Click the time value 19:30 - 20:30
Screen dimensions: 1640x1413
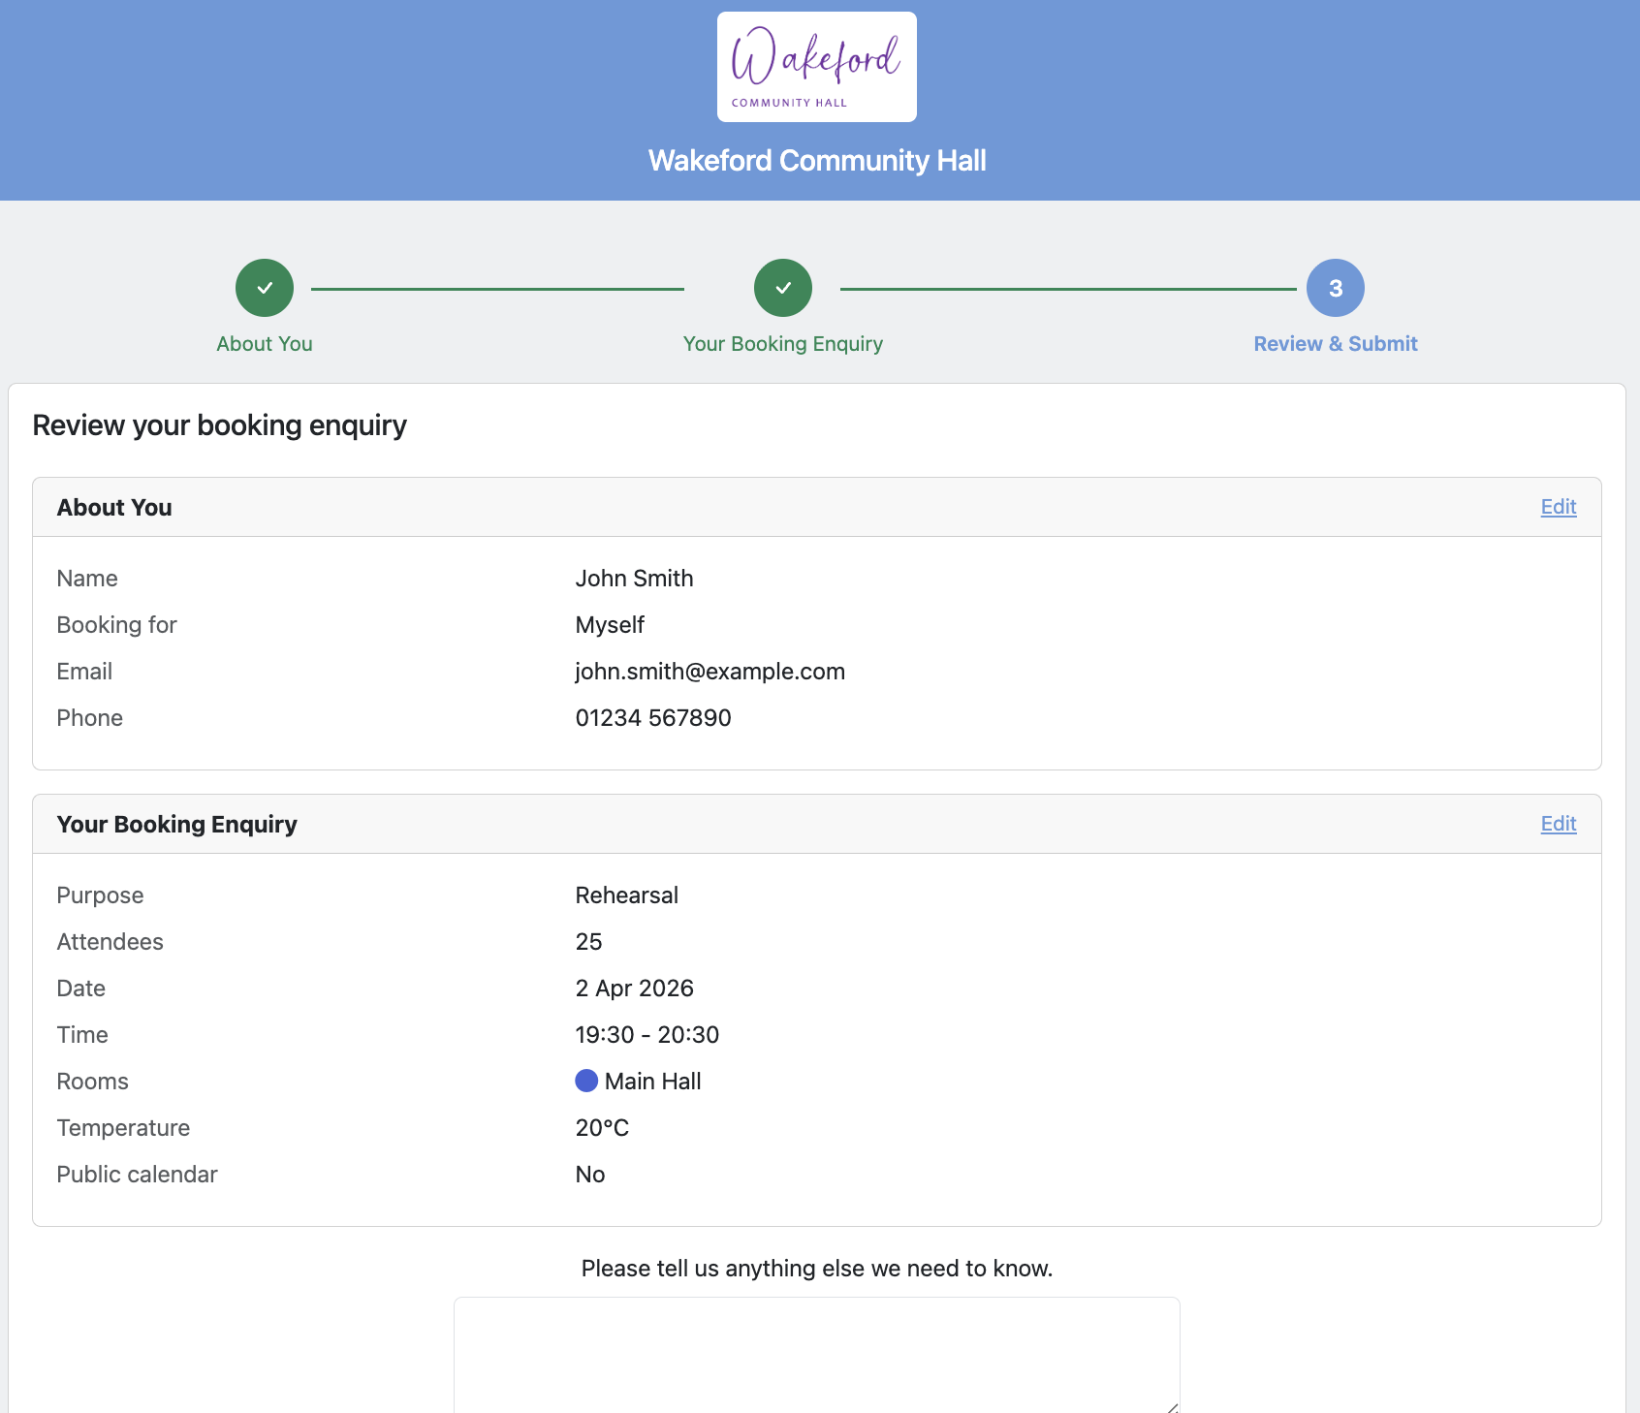pyautogui.click(x=647, y=1035)
